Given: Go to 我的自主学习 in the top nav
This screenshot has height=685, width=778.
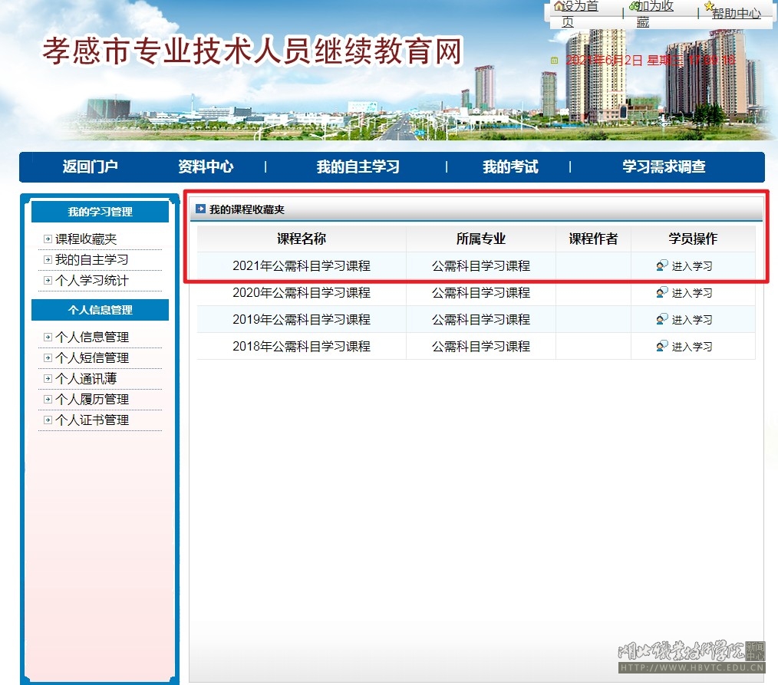Looking at the screenshot, I should [x=358, y=166].
